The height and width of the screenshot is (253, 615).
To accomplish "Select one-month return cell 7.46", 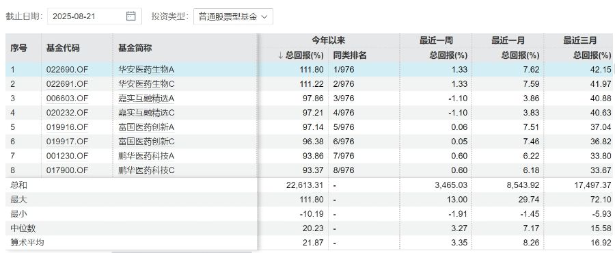I will point(532,142).
